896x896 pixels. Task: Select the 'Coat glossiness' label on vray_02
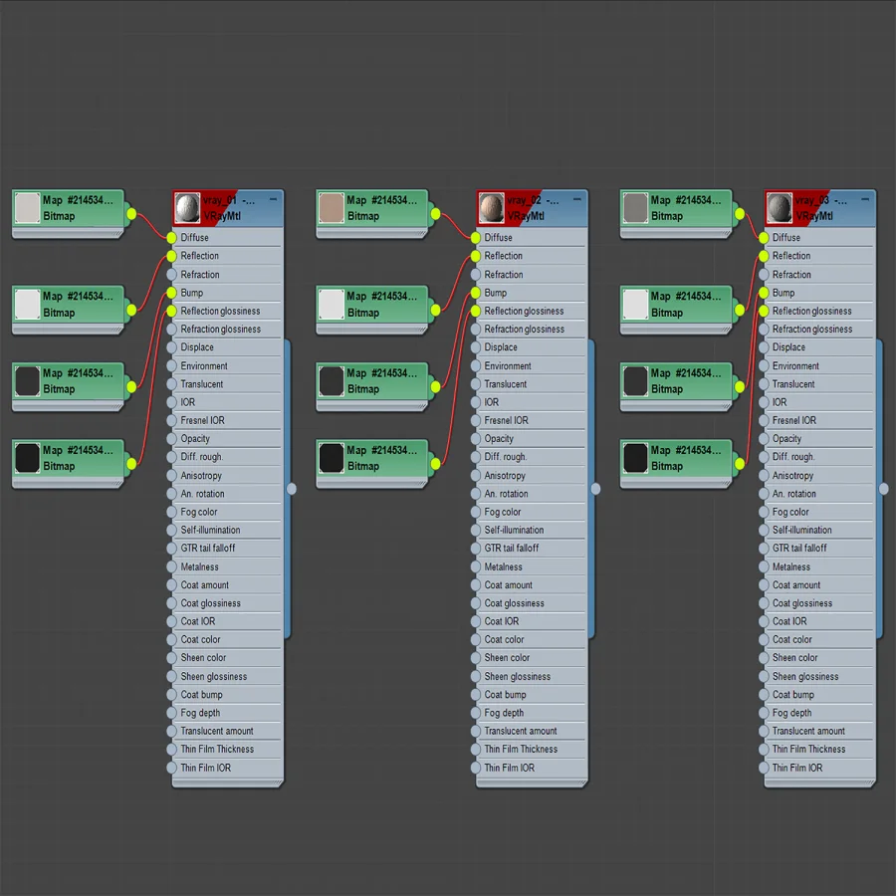(x=515, y=603)
